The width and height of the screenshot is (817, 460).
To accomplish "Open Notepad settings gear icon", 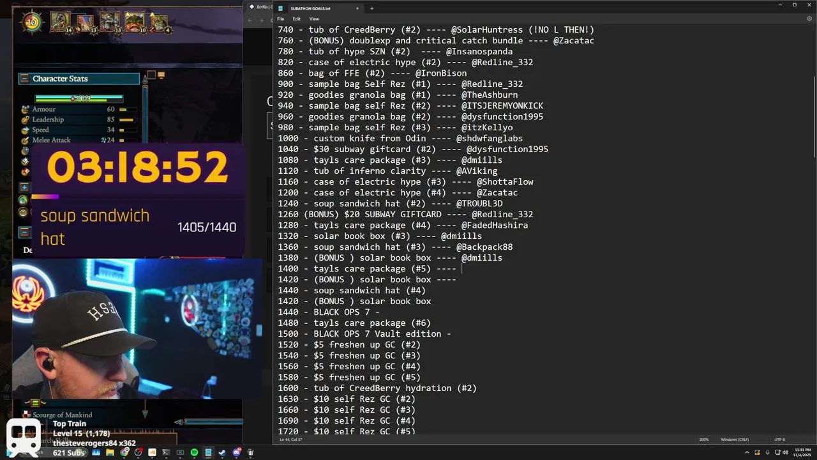I will 809,19.
